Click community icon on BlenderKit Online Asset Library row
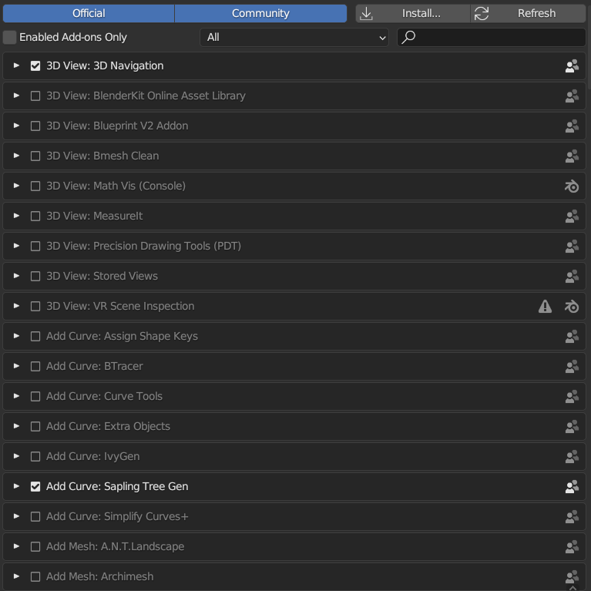Viewport: 591px width, 591px height. pos(572,96)
